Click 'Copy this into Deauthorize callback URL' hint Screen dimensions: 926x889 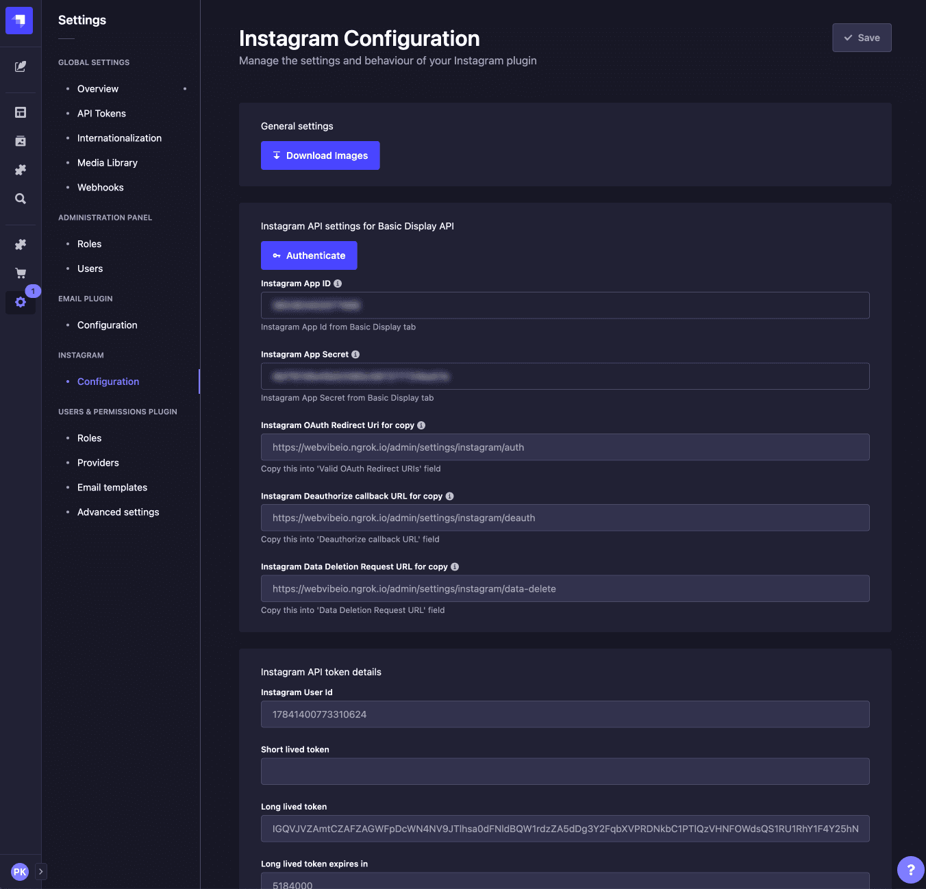point(350,540)
